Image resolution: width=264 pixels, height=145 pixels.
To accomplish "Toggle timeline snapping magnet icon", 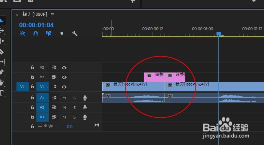I will [x=36, y=33].
